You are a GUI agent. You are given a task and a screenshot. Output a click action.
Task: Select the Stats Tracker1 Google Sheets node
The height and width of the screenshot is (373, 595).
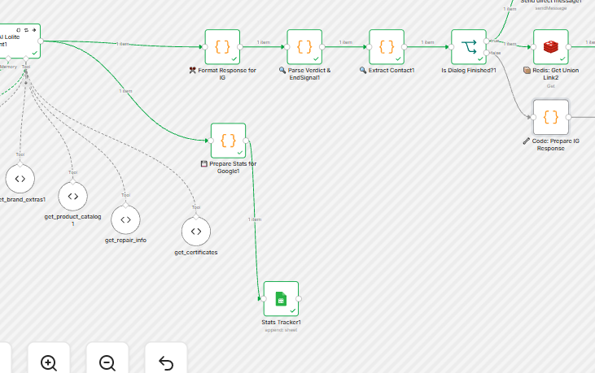click(x=281, y=299)
